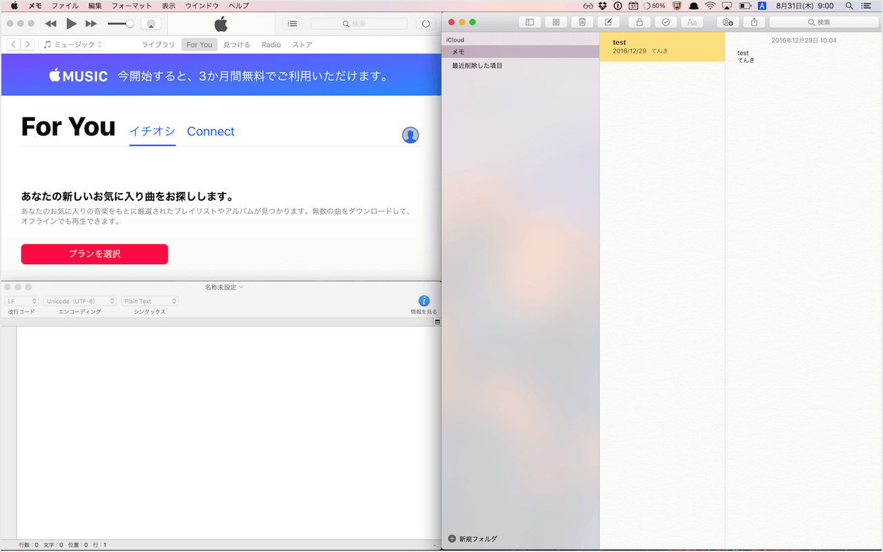Screen dimensions: 883x552
Task: Open the ヘルプ menu
Action: [239, 6]
